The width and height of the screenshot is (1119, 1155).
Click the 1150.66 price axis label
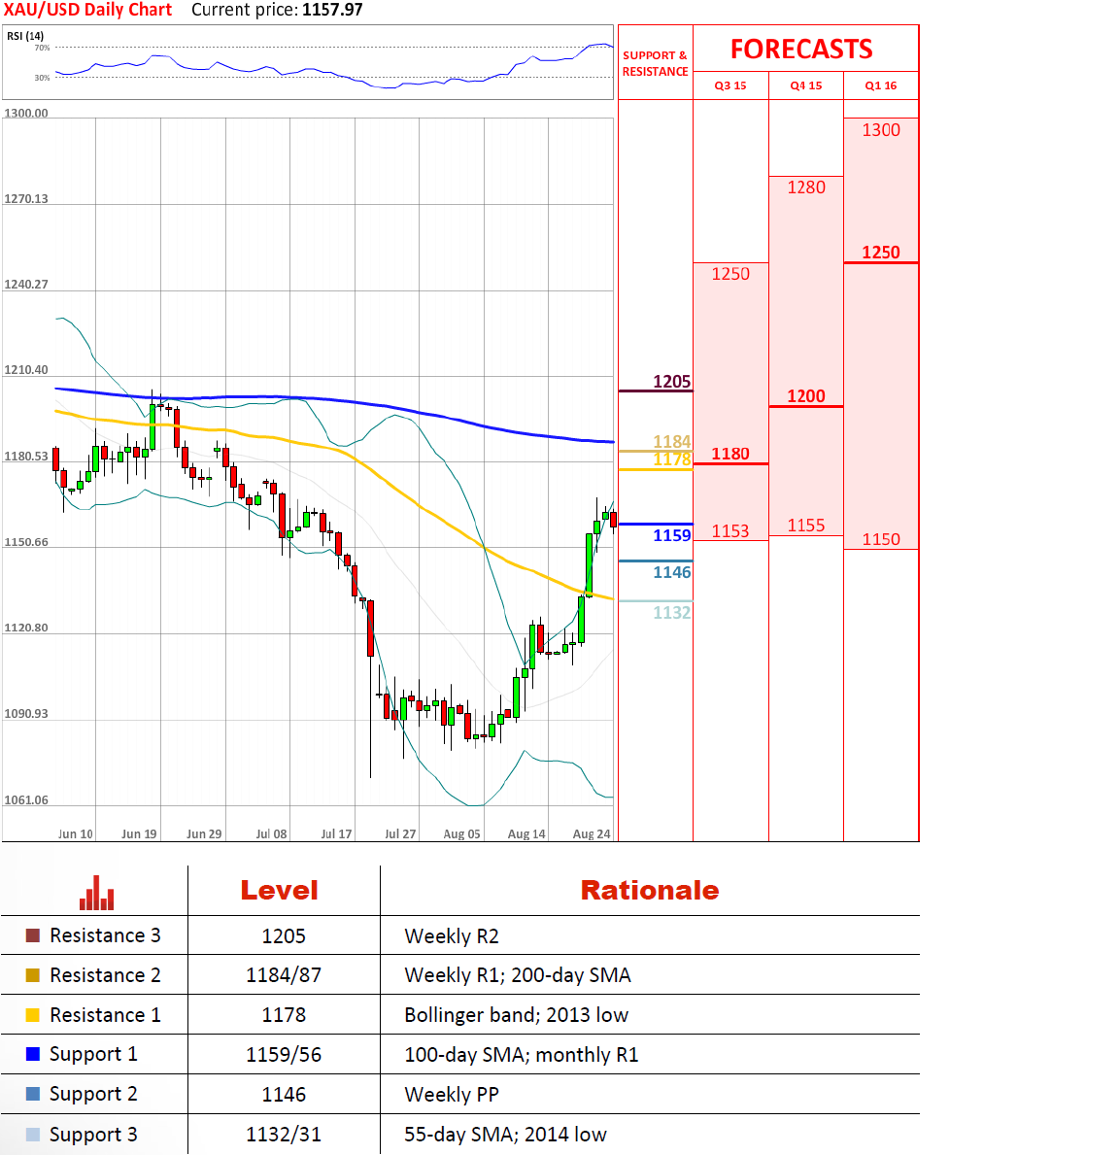26,542
